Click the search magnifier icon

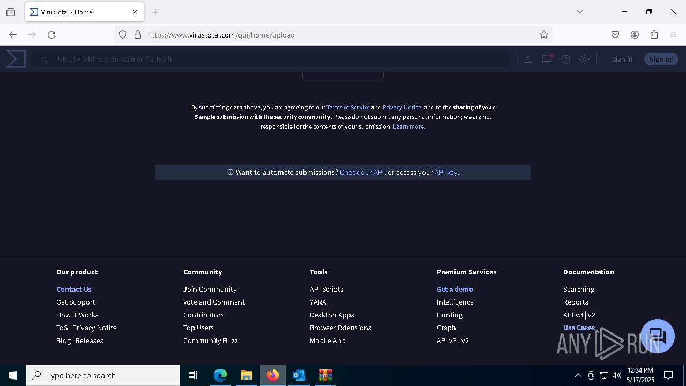45,60
